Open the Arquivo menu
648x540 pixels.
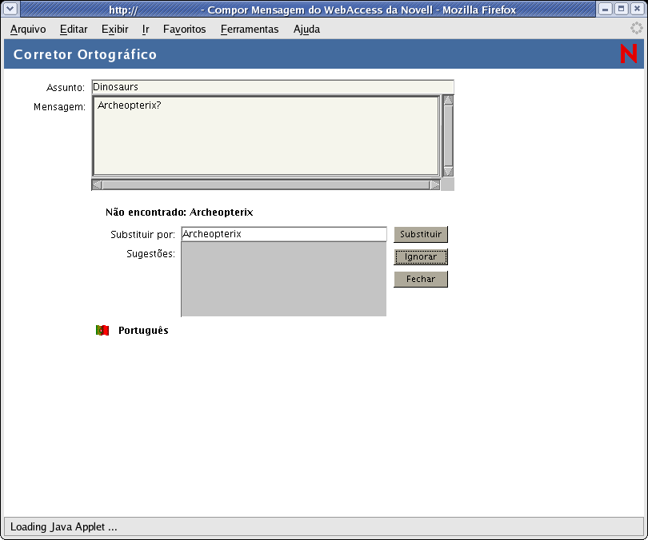point(28,30)
